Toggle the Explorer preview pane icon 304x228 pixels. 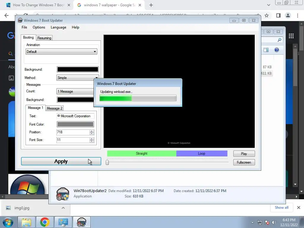coord(266,50)
